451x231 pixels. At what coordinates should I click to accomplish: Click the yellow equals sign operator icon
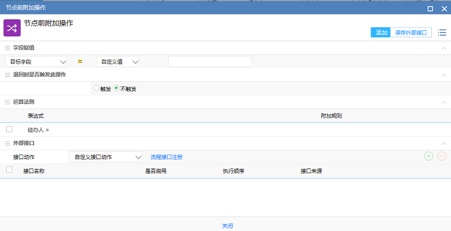pyautogui.click(x=80, y=61)
